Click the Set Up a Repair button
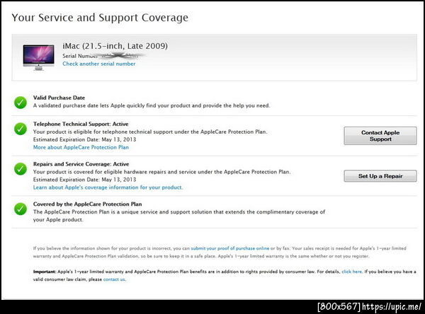The height and width of the screenshot is (314, 425). pos(380,176)
